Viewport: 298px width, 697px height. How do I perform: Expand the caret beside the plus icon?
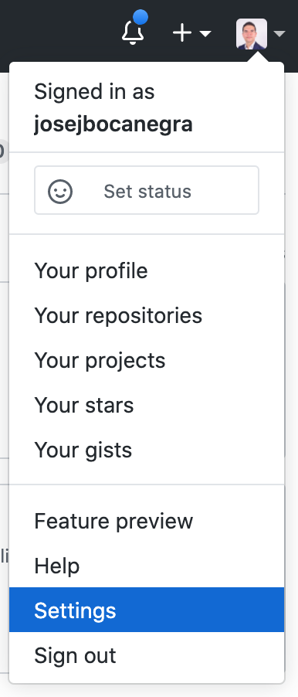pyautogui.click(x=205, y=34)
